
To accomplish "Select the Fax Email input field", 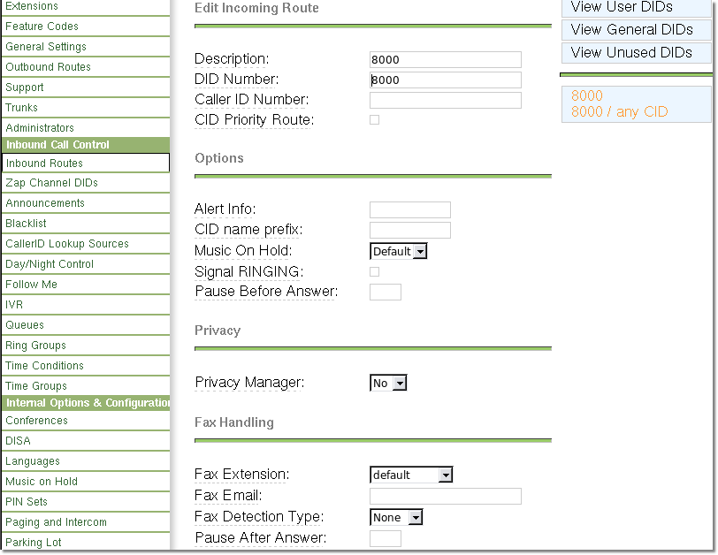I will (x=446, y=496).
